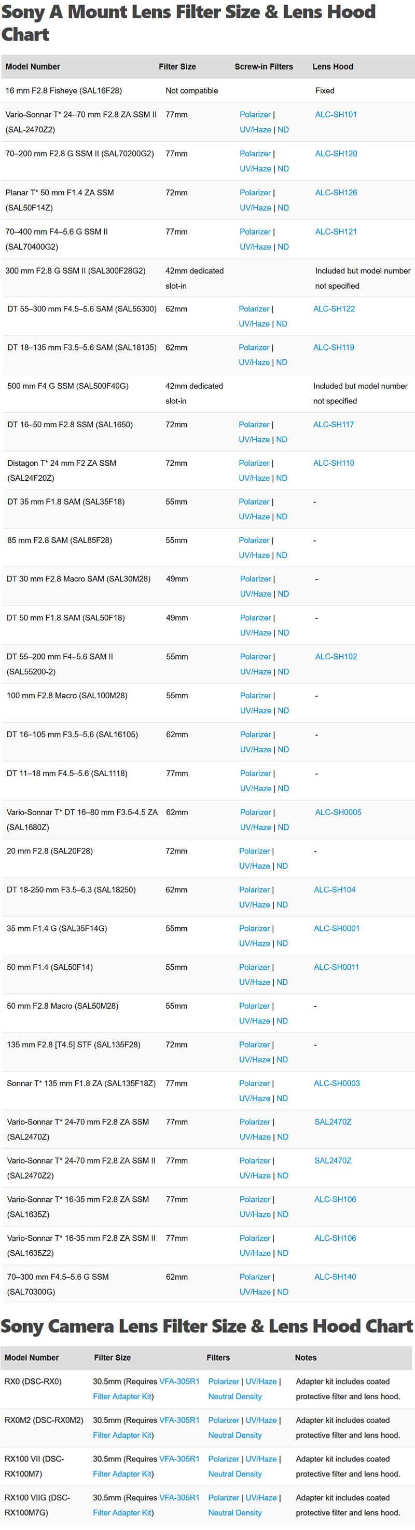Click the ALC-SH140 lens hood link
The height and width of the screenshot is (1530, 415).
tap(335, 1277)
